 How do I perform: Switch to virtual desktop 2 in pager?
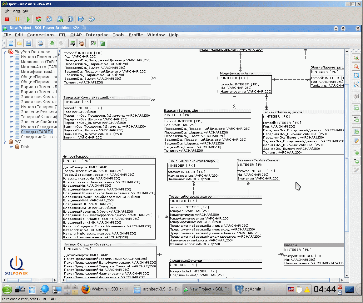pos(75,286)
